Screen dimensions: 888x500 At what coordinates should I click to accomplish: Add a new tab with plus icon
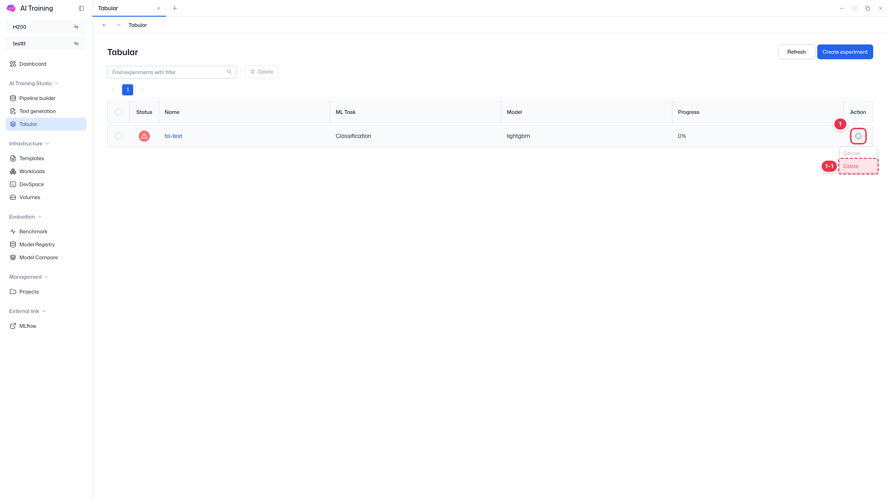click(x=175, y=8)
